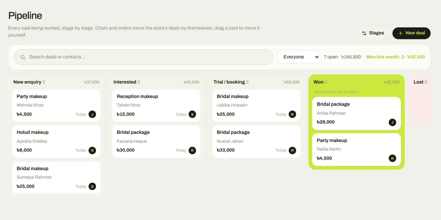The width and height of the screenshot is (441, 220).
Task: Open Sumaiya Rahman's Bridal makeup deal title
Action: tap(33, 168)
